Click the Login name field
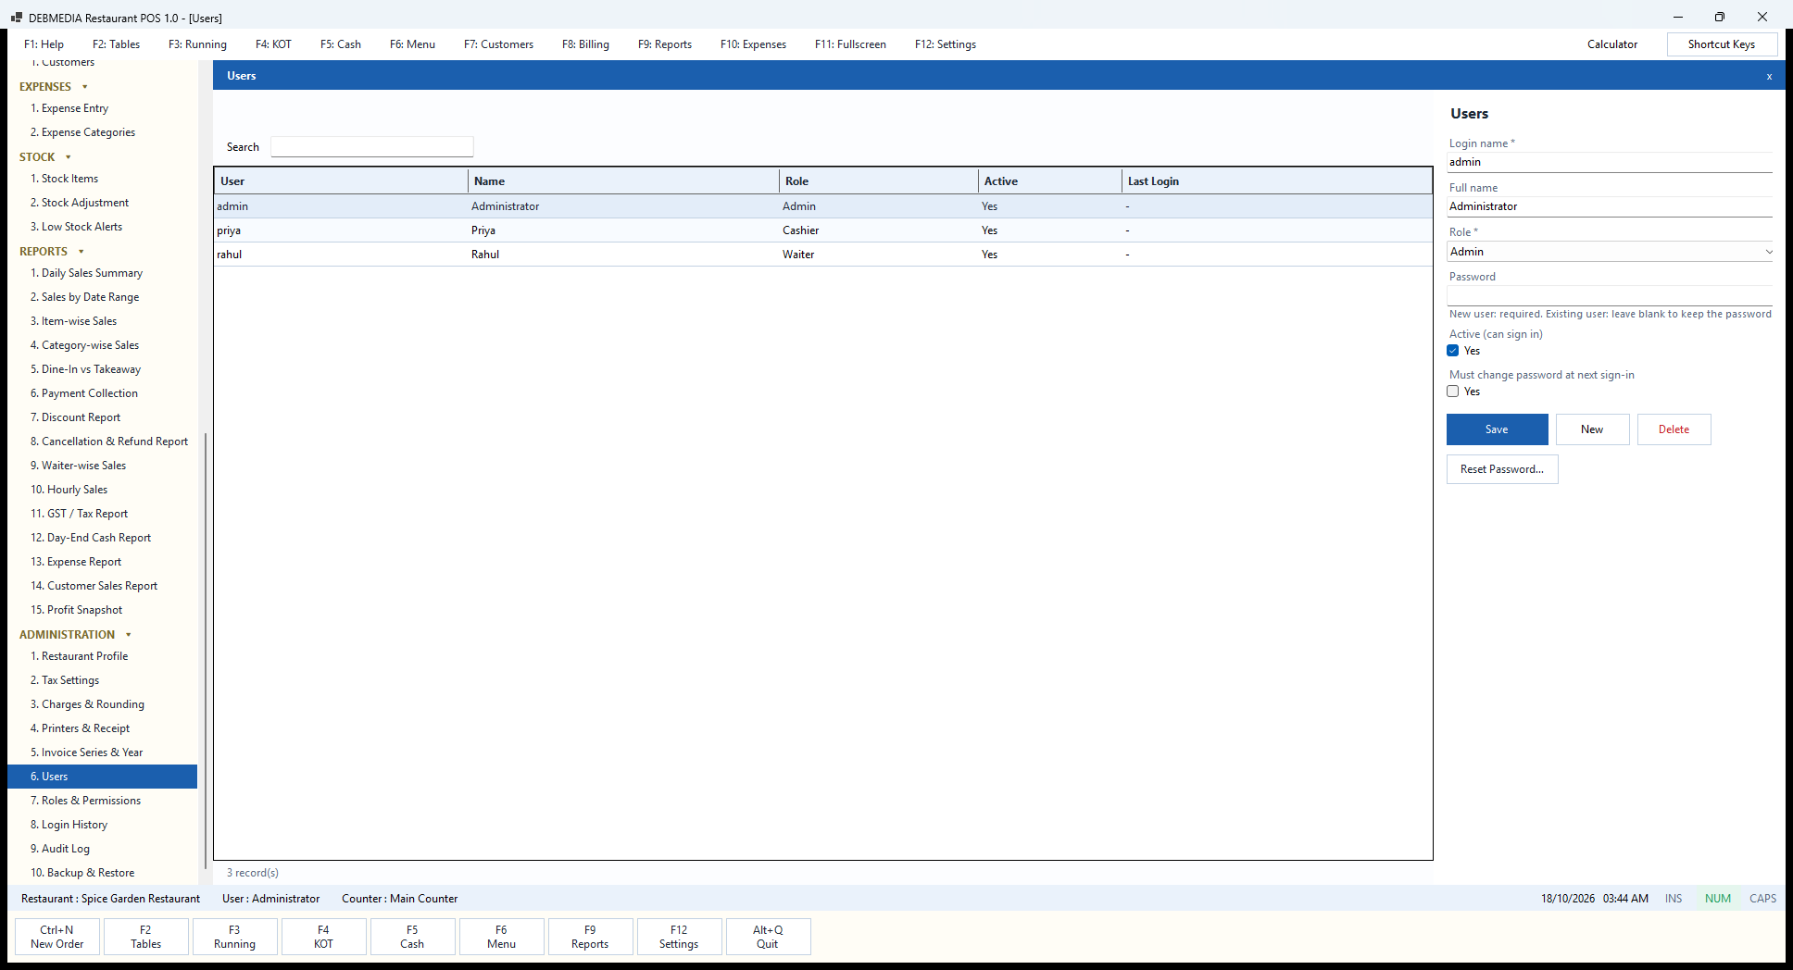This screenshot has height=970, width=1793. pyautogui.click(x=1610, y=162)
